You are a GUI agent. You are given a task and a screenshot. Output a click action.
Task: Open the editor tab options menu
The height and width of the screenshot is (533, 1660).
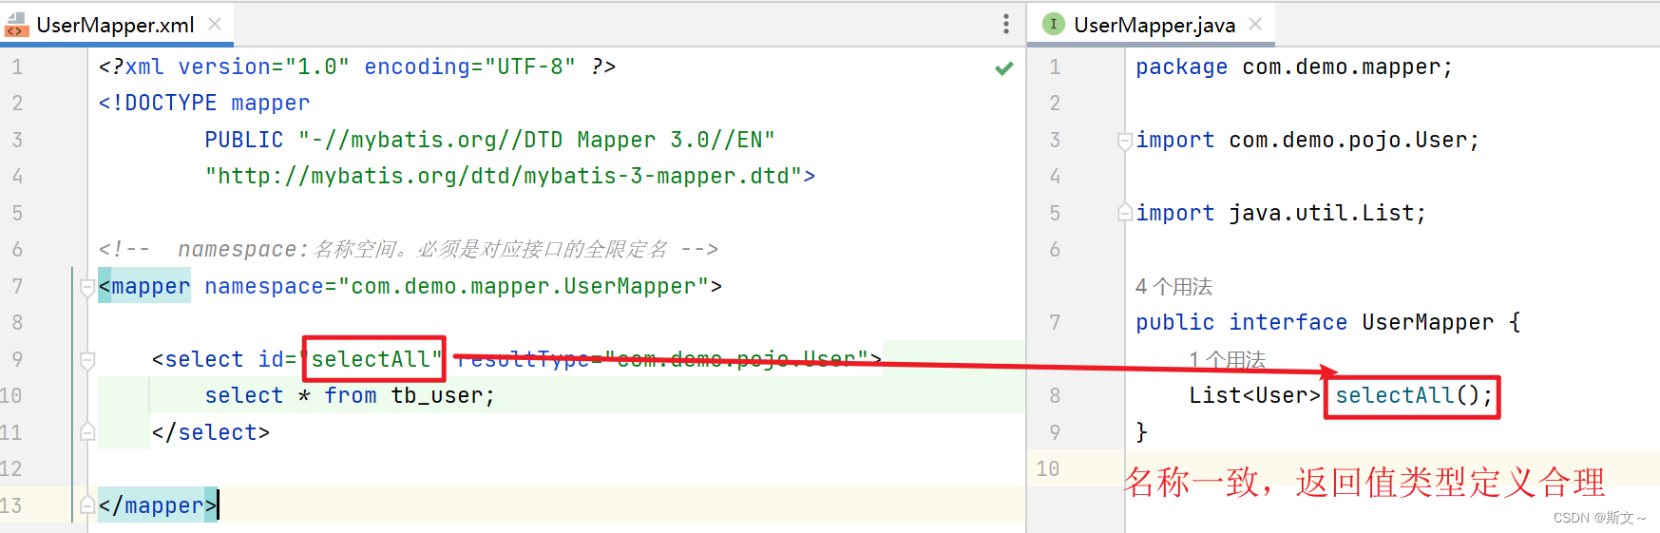[1006, 25]
